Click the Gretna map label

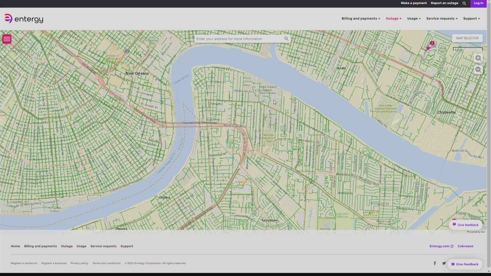(x=164, y=198)
